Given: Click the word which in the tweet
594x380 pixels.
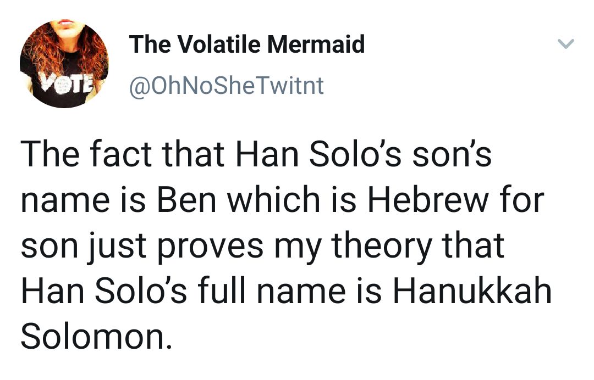Looking at the screenshot, I should pos(274,200).
